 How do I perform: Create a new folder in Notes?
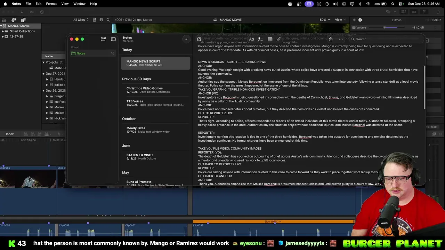coord(103,39)
